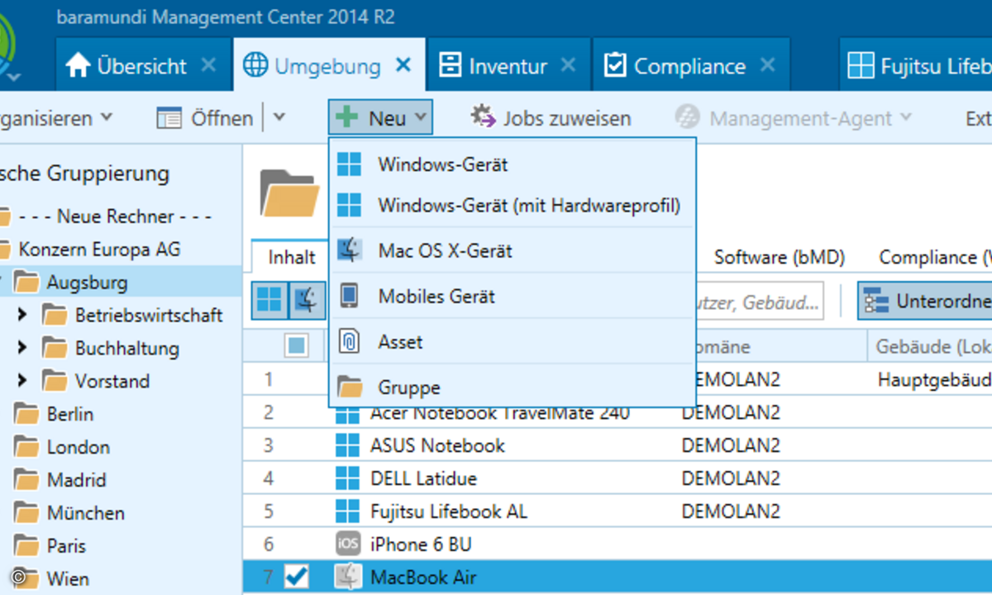Choose Mobiles Gerät menu entry
Screen dimensions: 992x595
point(513,296)
